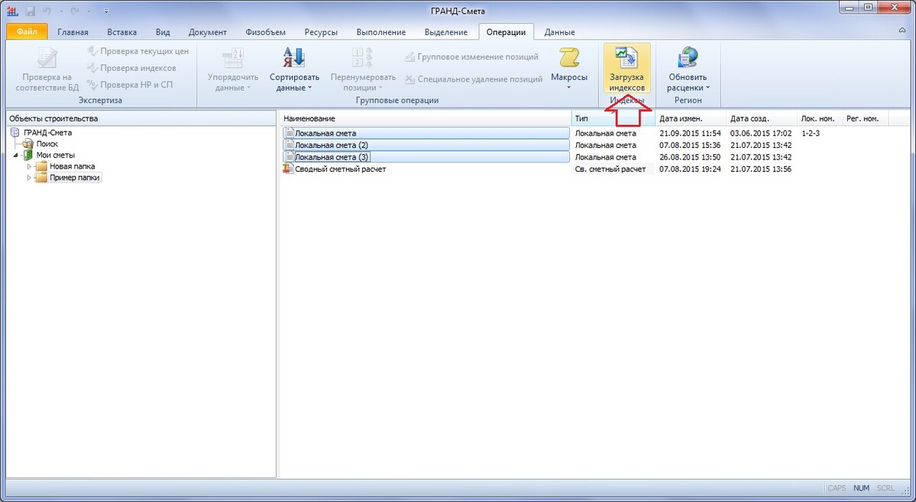Click Групповое изменение позиций
916x502 pixels.
471,57
